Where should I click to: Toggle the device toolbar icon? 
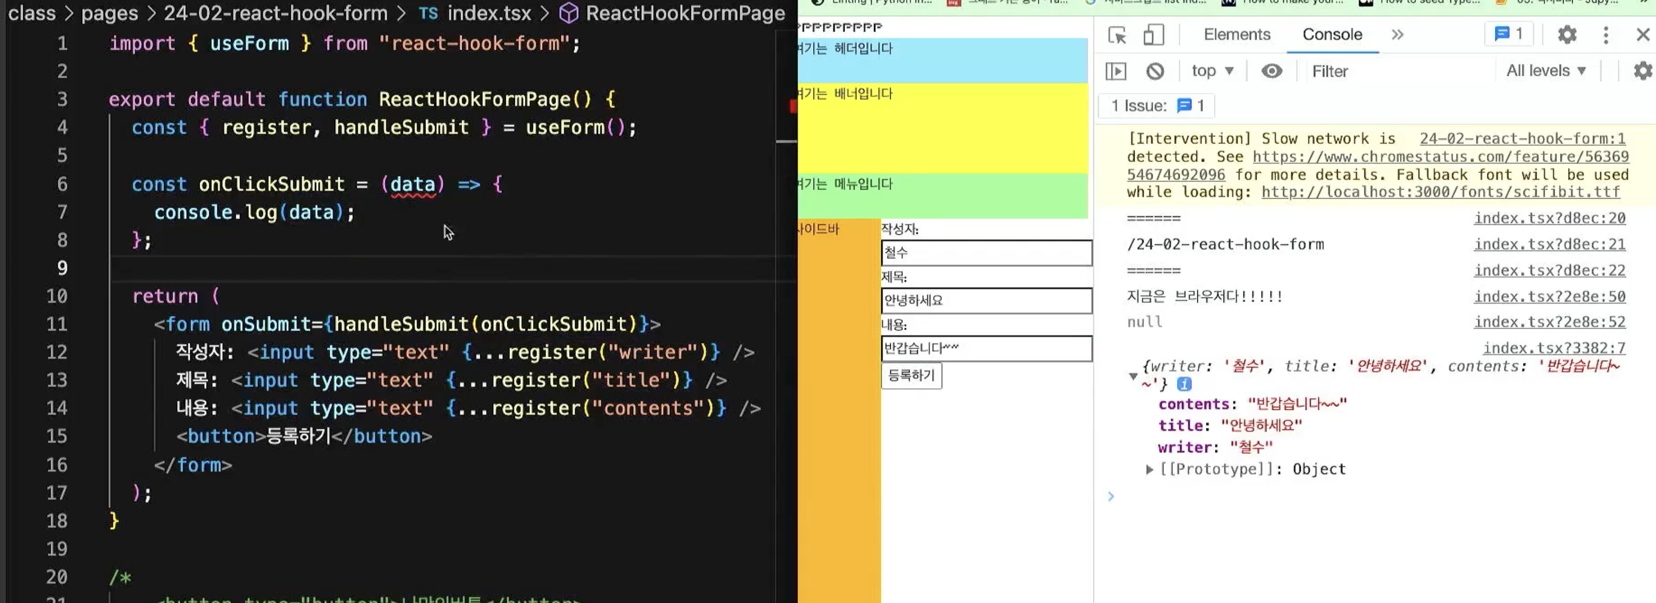point(1153,35)
